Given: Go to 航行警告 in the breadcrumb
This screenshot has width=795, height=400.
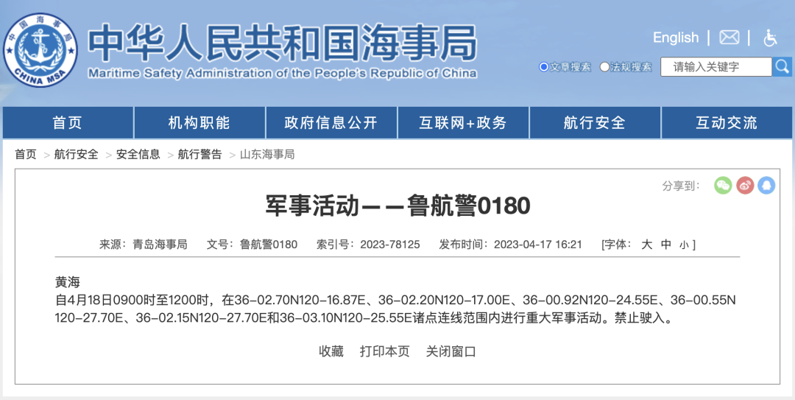Looking at the screenshot, I should (199, 155).
